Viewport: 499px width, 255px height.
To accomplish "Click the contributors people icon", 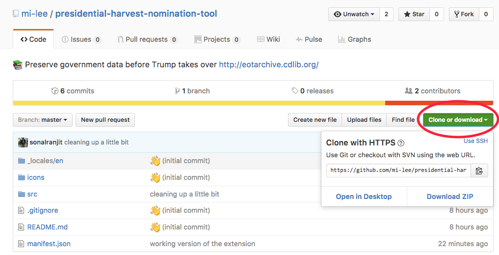I will point(408,91).
